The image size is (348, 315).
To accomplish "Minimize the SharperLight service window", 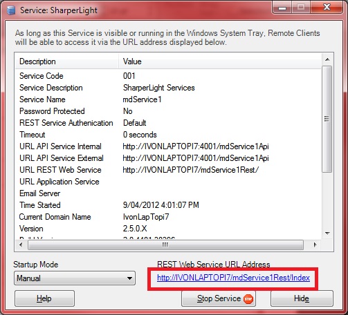I will [x=282, y=8].
